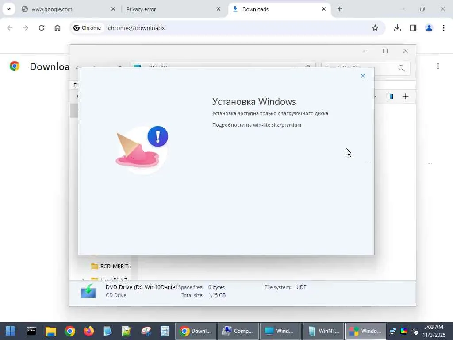The height and width of the screenshot is (340, 453).
Task: Minimize the Explorer window
Action: pyautogui.click(x=365, y=51)
